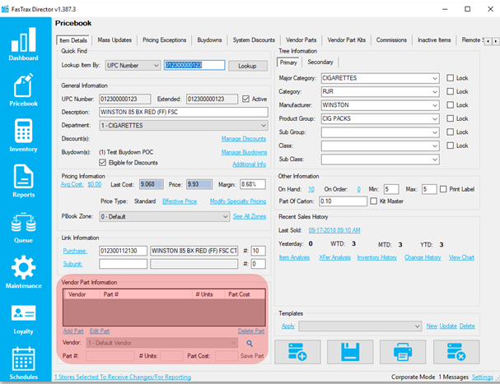Open Lookup Item By dropdown
Screen dimensions: 500x384
[x=133, y=65]
